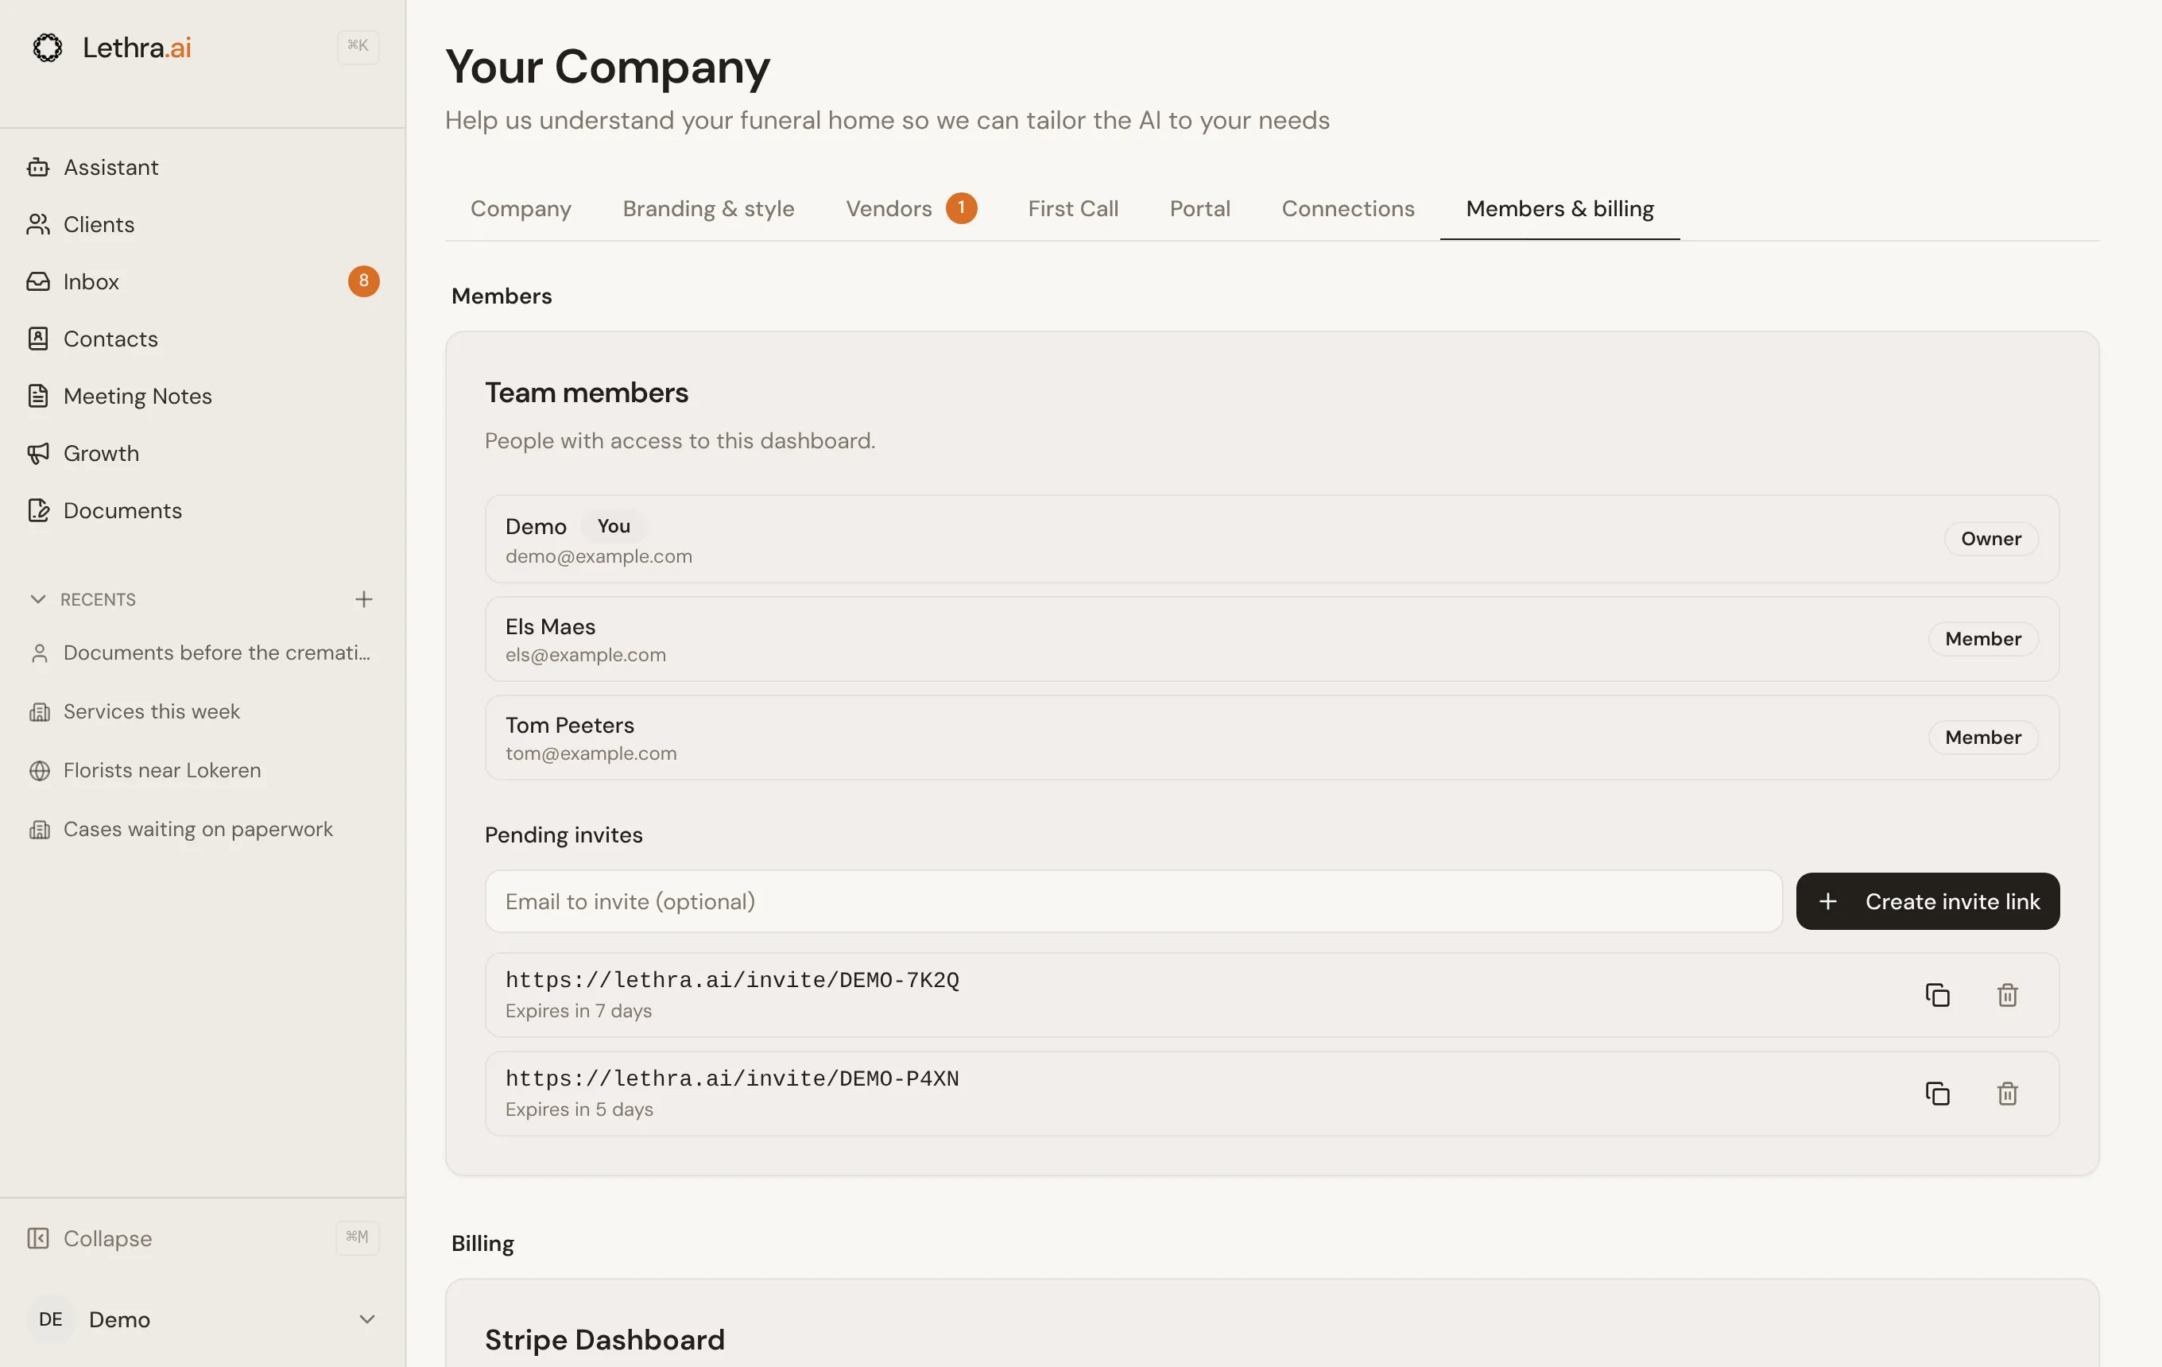Image resolution: width=2162 pixels, height=1367 pixels.
Task: Switch to the Portal tab
Action: click(1199, 208)
